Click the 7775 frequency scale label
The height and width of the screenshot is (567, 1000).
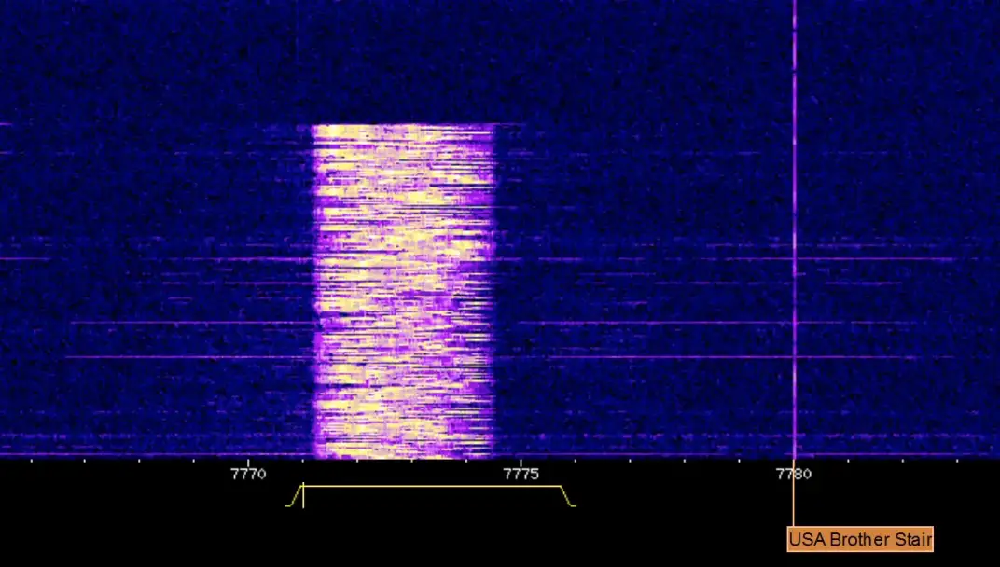(521, 474)
